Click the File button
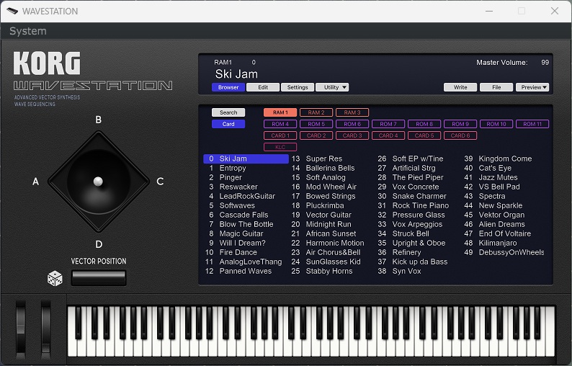The height and width of the screenshot is (366, 572). (x=496, y=87)
